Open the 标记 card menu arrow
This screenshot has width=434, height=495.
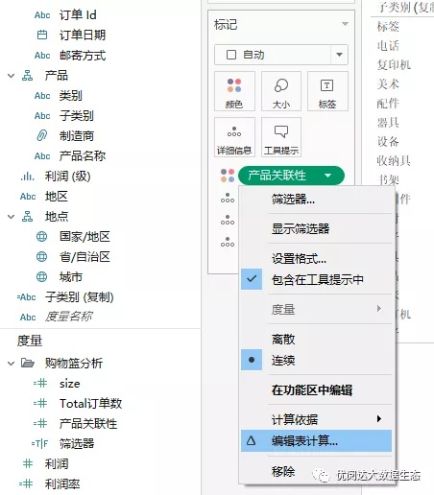[x=345, y=24]
